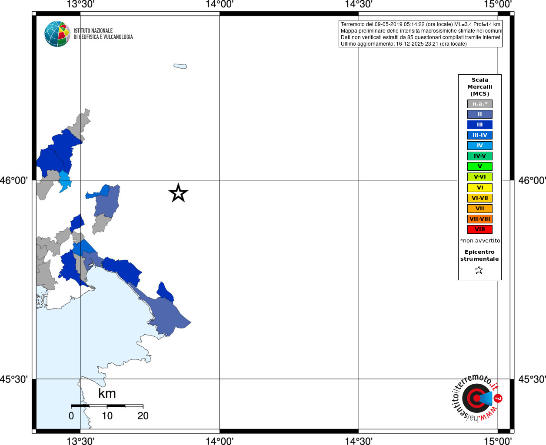This screenshot has height=445, width=546.
Task: Click the '*non avvertito' legend note
Action: click(x=480, y=241)
